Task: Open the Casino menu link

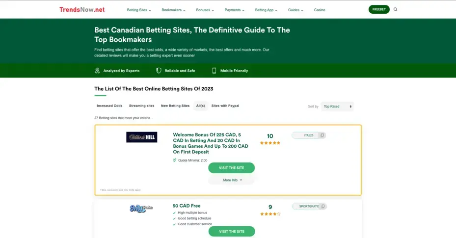Action: [x=320, y=10]
